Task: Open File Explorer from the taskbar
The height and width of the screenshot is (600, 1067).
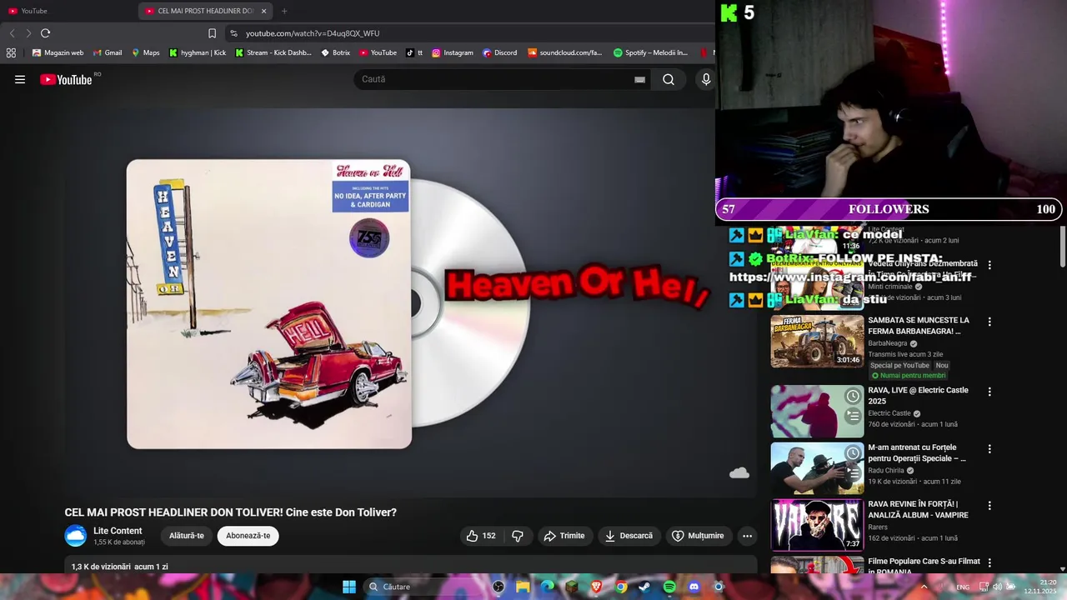Action: pyautogui.click(x=523, y=587)
